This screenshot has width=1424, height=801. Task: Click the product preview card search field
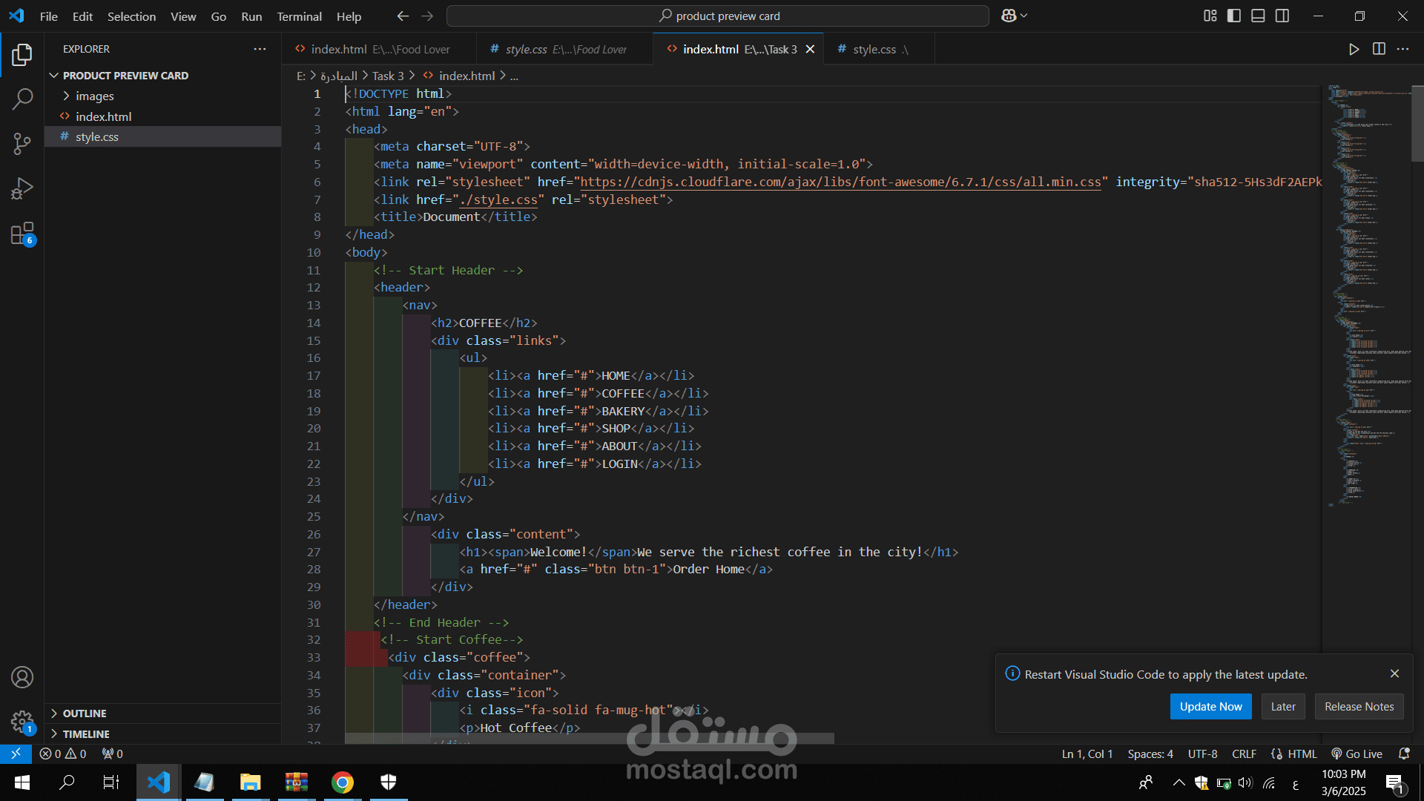pyautogui.click(x=718, y=16)
